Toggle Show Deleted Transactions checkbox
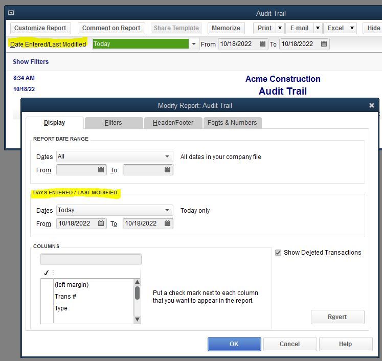The image size is (382, 361). click(278, 253)
